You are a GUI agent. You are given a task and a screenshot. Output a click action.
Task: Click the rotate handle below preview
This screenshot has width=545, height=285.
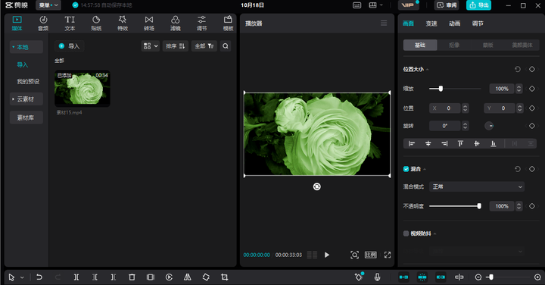(316, 186)
